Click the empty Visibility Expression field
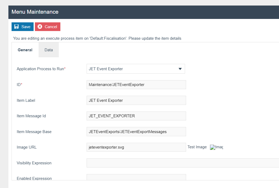This screenshot has width=279, height=188. coord(182,163)
